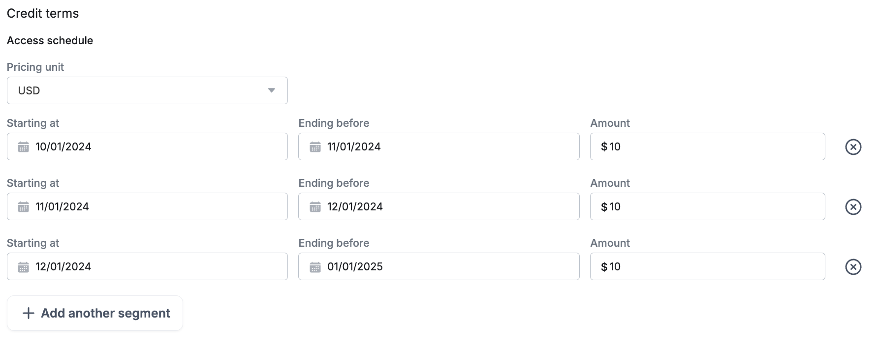879x348 pixels.
Task: Click the Pricing unit dropdown arrow
Action: pos(271,90)
